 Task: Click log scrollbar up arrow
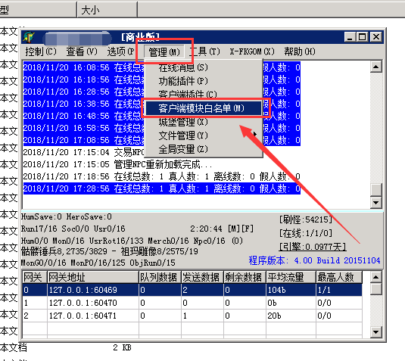tap(375, 67)
